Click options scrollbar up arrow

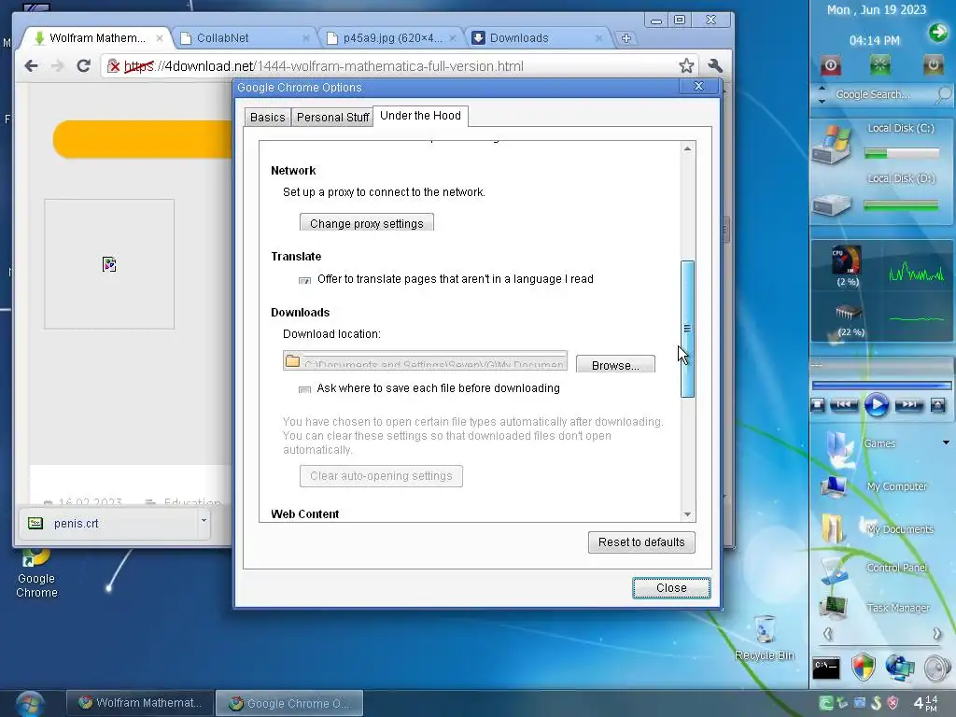(x=687, y=148)
